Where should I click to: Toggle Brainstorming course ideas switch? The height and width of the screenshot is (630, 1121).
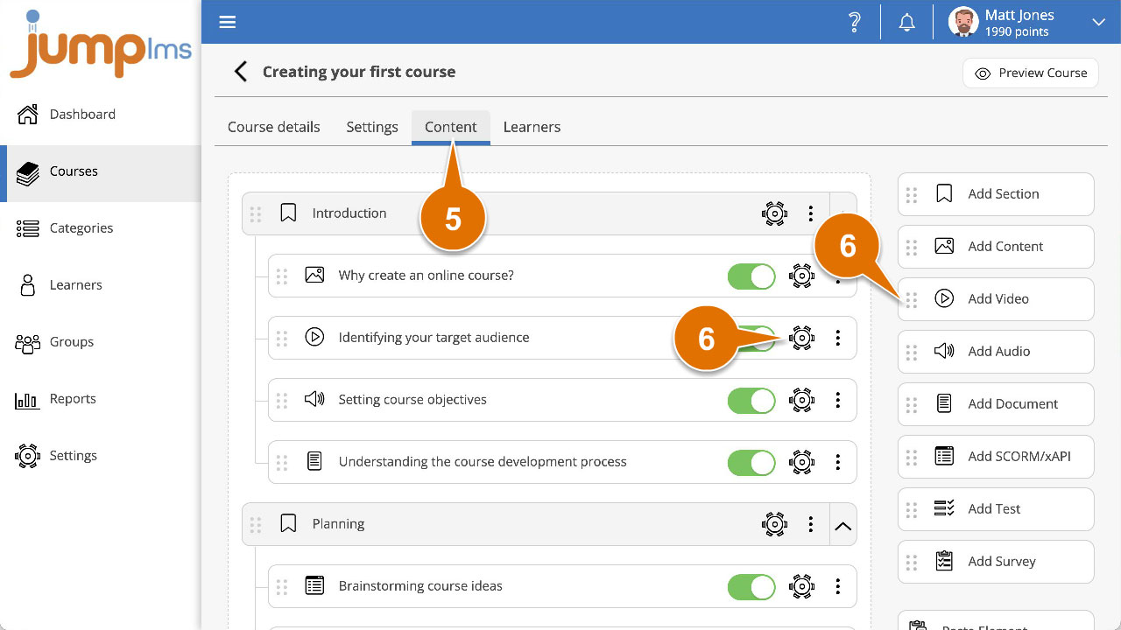point(751,586)
